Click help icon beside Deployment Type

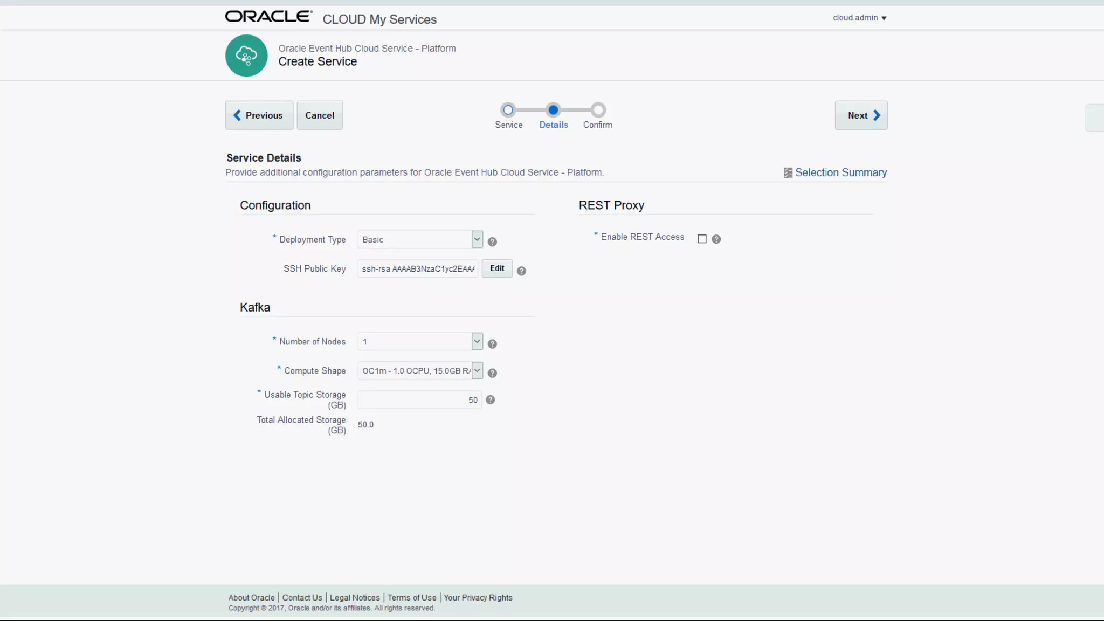[492, 242]
